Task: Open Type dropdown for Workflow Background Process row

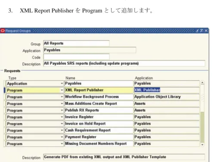Action: click(62, 97)
